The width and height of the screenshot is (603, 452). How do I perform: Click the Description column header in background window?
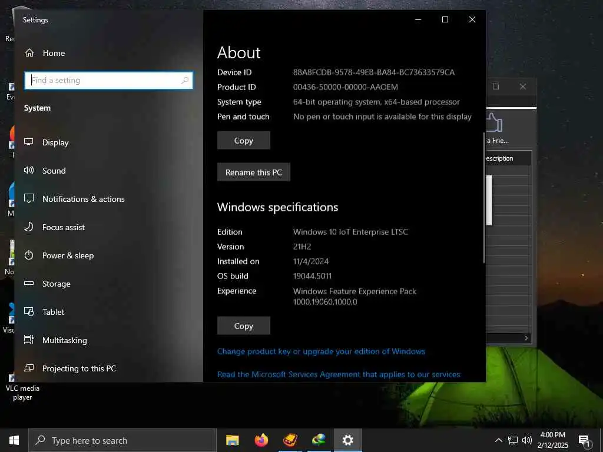coord(508,158)
